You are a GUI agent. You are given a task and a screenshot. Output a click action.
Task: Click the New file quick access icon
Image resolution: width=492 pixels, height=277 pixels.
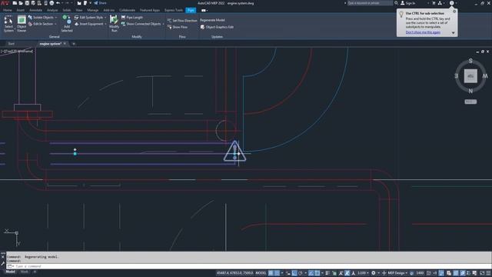[x=15, y=3]
